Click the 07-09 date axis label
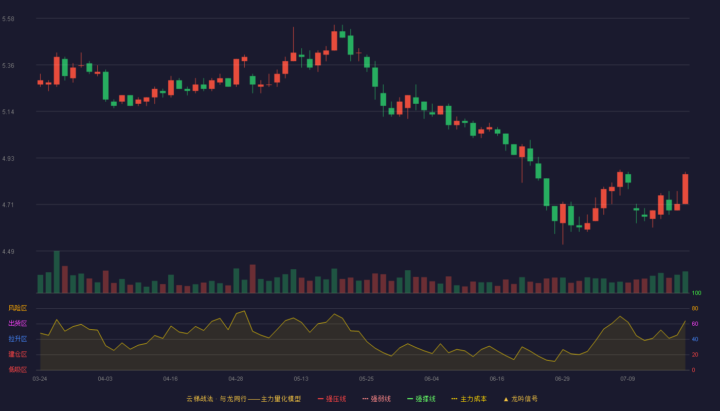This screenshot has width=720, height=411. [627, 379]
